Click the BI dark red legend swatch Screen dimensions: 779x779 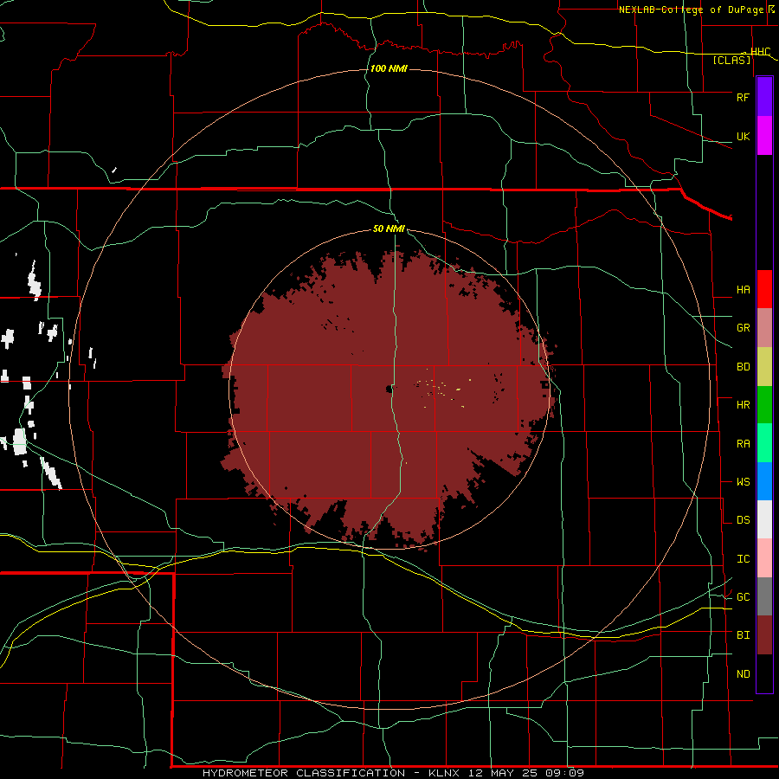click(x=764, y=635)
